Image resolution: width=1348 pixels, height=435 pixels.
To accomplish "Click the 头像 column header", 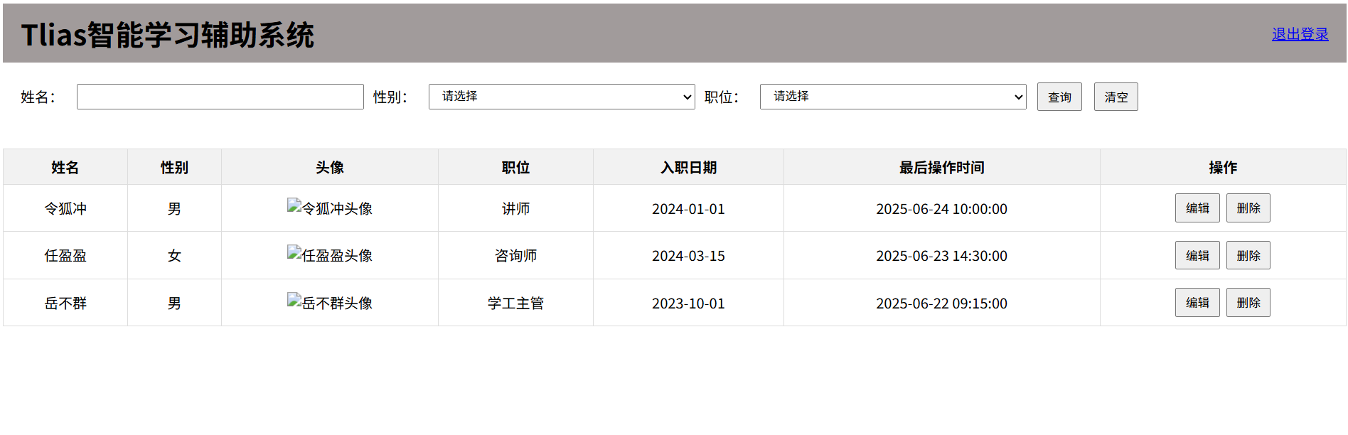I will point(330,167).
